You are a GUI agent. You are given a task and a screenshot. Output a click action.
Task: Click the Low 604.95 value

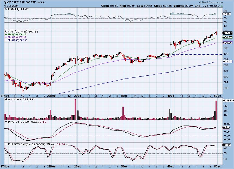click(x=145, y=6)
